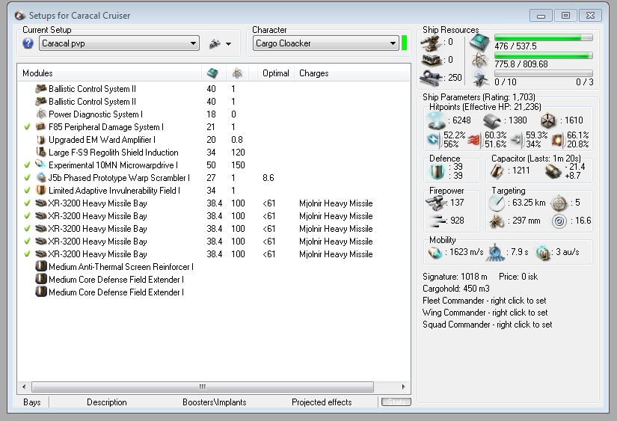Click the module list horizontal scrollbar thumb

[203, 387]
